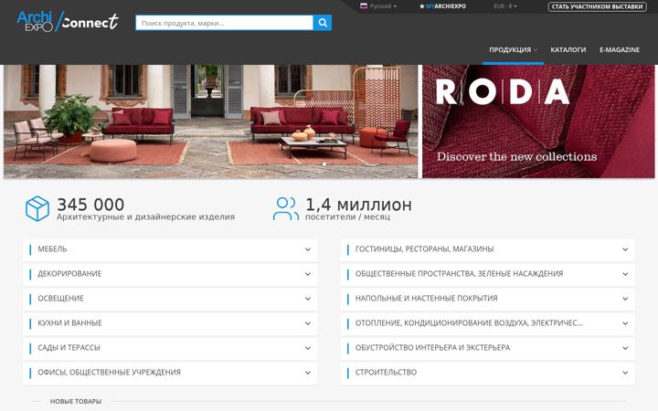Image resolution: width=658 pixels, height=411 pixels.
Task: Click the Новые товары heading
Action: (76, 402)
